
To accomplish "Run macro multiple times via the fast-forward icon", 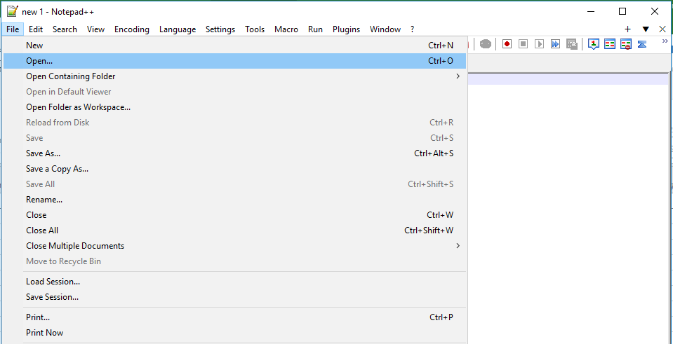I will click(x=555, y=44).
